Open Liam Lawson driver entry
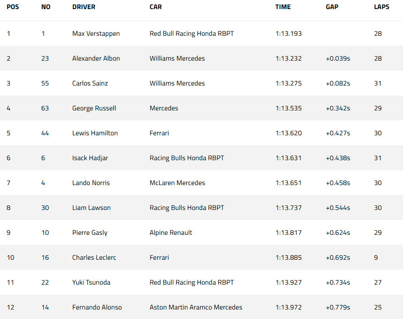The height and width of the screenshot is (319, 404). (x=91, y=208)
